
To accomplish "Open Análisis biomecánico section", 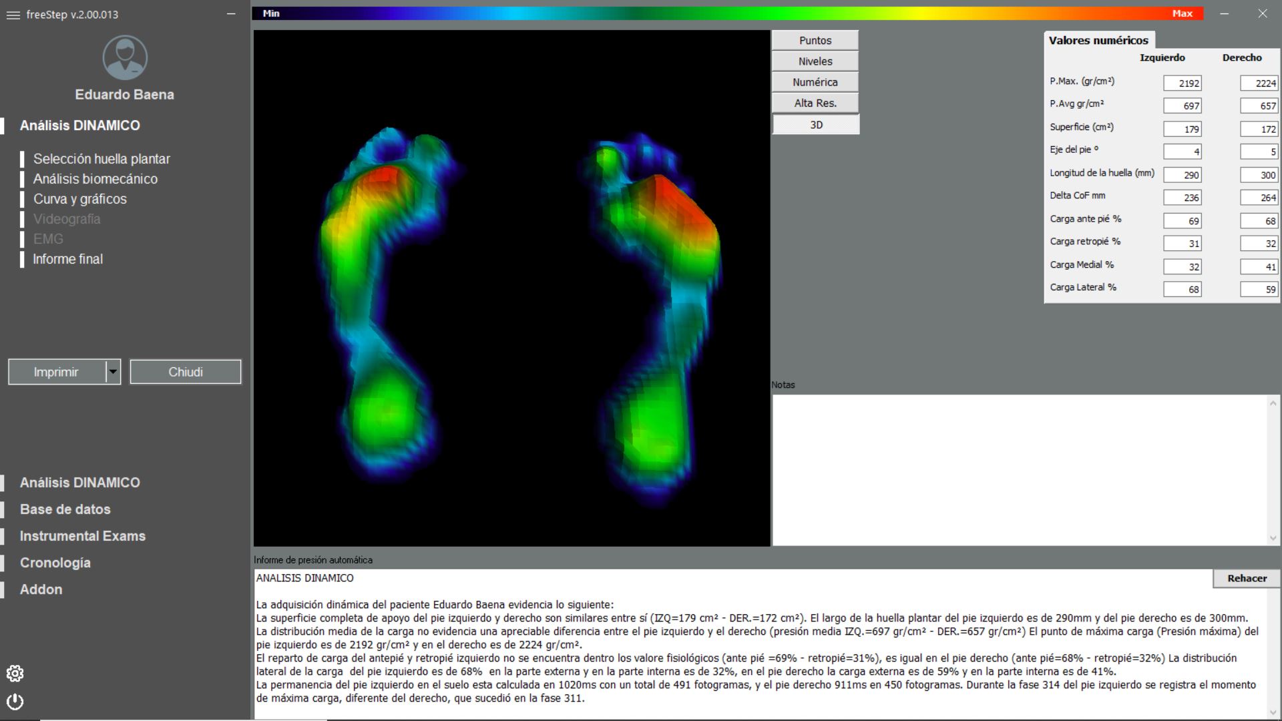I will coord(95,179).
